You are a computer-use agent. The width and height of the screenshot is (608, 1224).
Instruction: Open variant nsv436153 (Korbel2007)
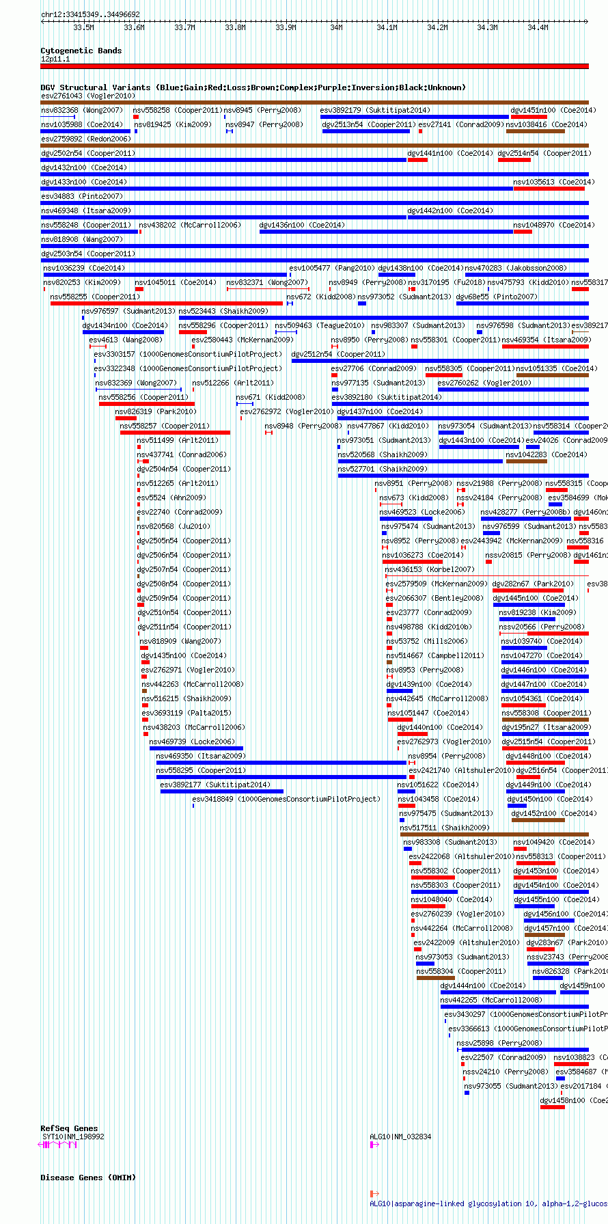point(430,569)
